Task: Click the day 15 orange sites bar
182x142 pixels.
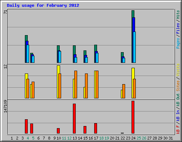Action: [86, 86]
